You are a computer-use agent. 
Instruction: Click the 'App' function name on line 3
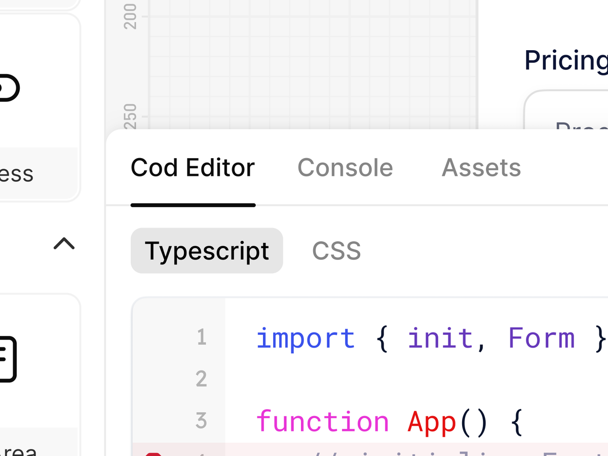[432, 422]
